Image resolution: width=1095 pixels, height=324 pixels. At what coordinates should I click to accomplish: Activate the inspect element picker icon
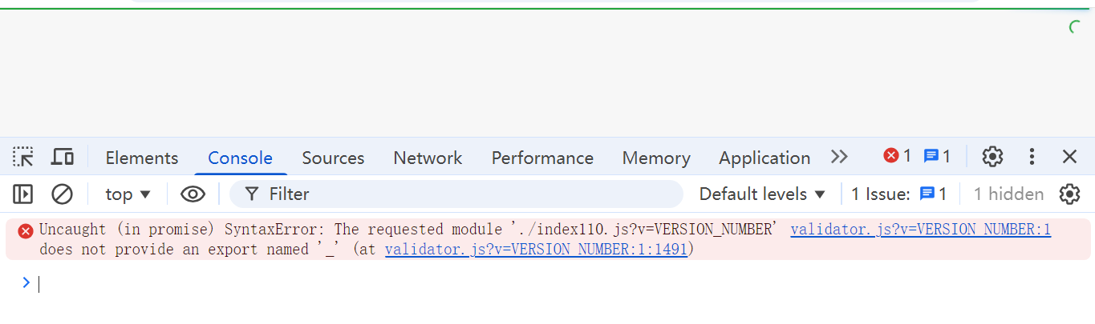(x=23, y=157)
